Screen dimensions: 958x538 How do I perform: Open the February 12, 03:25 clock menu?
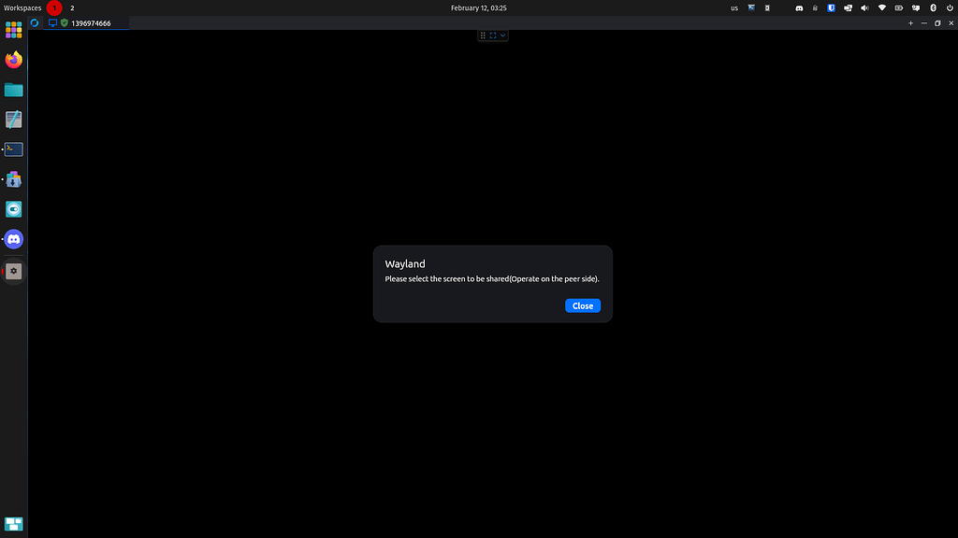(x=478, y=7)
